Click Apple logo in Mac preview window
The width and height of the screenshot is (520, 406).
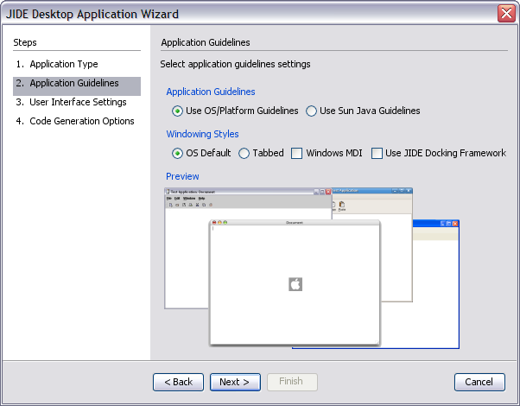[x=295, y=284]
